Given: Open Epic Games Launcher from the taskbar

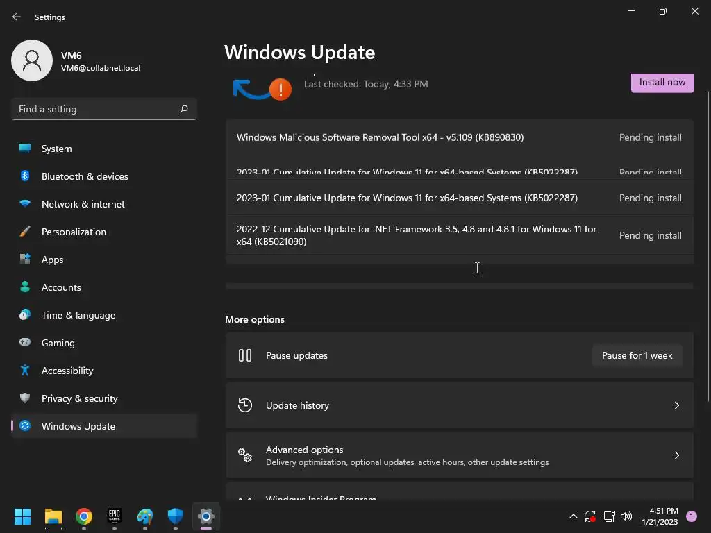Looking at the screenshot, I should [115, 516].
